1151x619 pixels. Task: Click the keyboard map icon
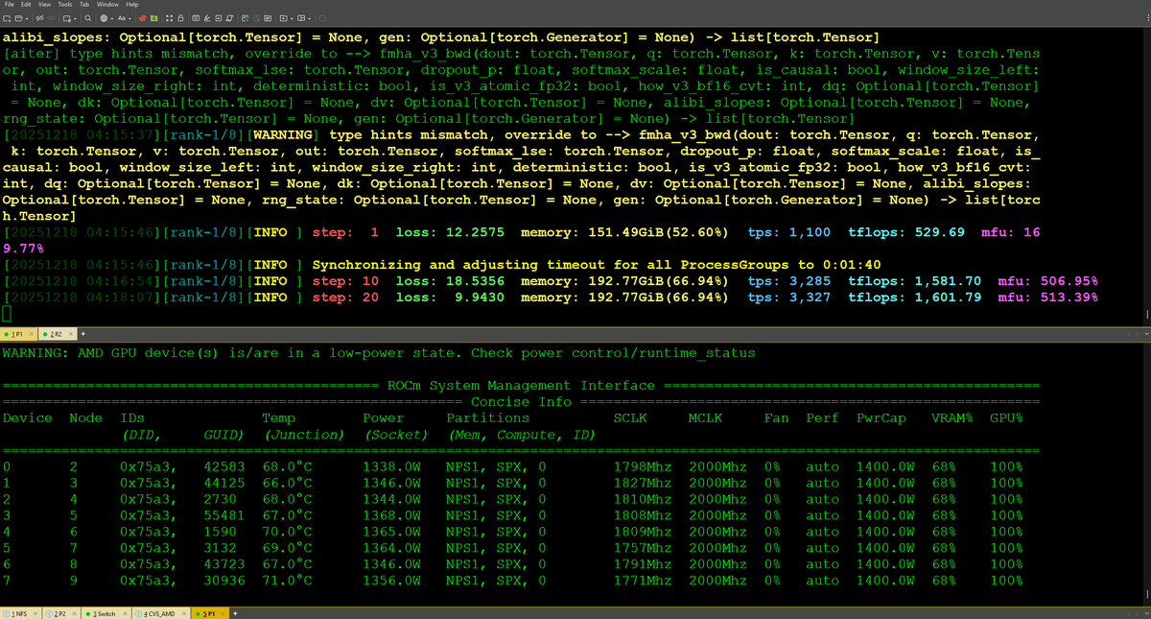[196, 18]
